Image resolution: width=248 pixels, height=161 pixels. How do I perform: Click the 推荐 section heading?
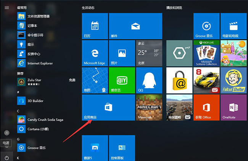[20, 73]
